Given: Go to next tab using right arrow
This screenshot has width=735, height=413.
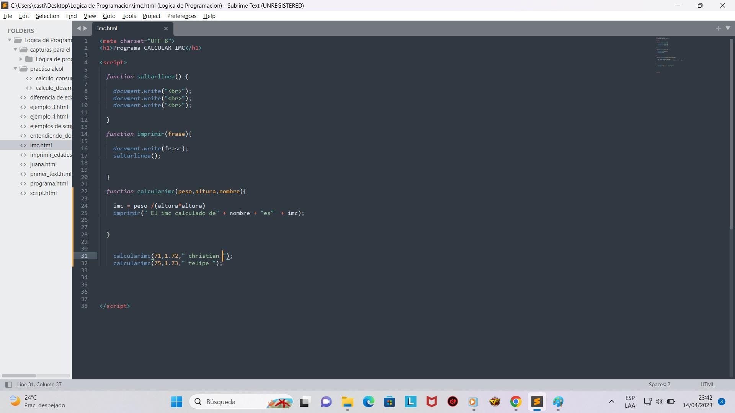Looking at the screenshot, I should pyautogui.click(x=85, y=28).
